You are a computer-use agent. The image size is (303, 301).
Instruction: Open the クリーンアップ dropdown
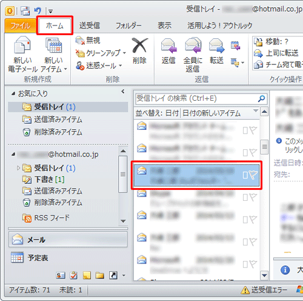[101, 53]
